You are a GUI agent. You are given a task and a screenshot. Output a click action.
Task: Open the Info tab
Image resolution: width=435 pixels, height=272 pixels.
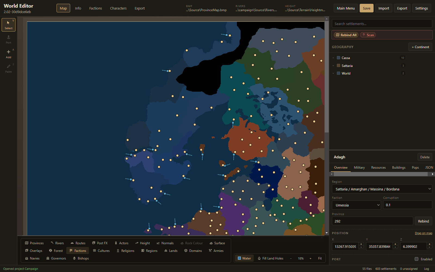(78, 8)
